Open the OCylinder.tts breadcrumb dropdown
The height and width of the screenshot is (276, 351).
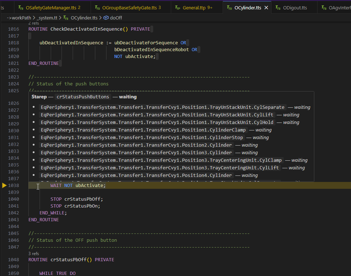pos(84,18)
